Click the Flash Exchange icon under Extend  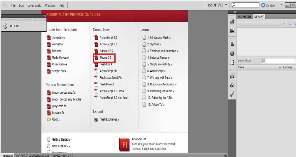point(96,119)
